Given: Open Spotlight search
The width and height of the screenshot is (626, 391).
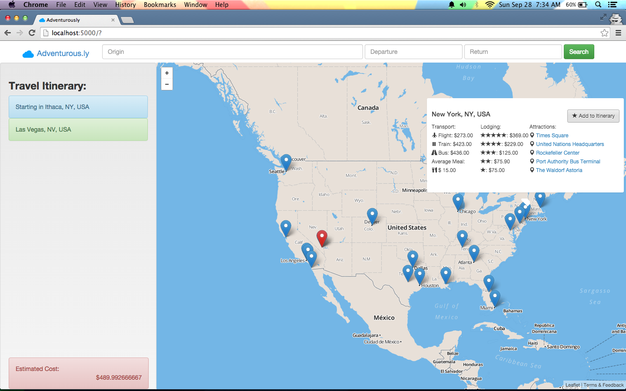Looking at the screenshot, I should [598, 4].
